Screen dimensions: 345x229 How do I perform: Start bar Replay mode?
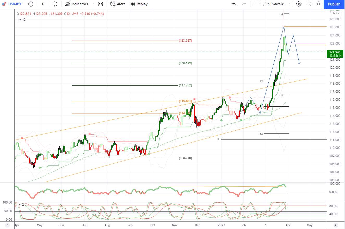point(139,4)
